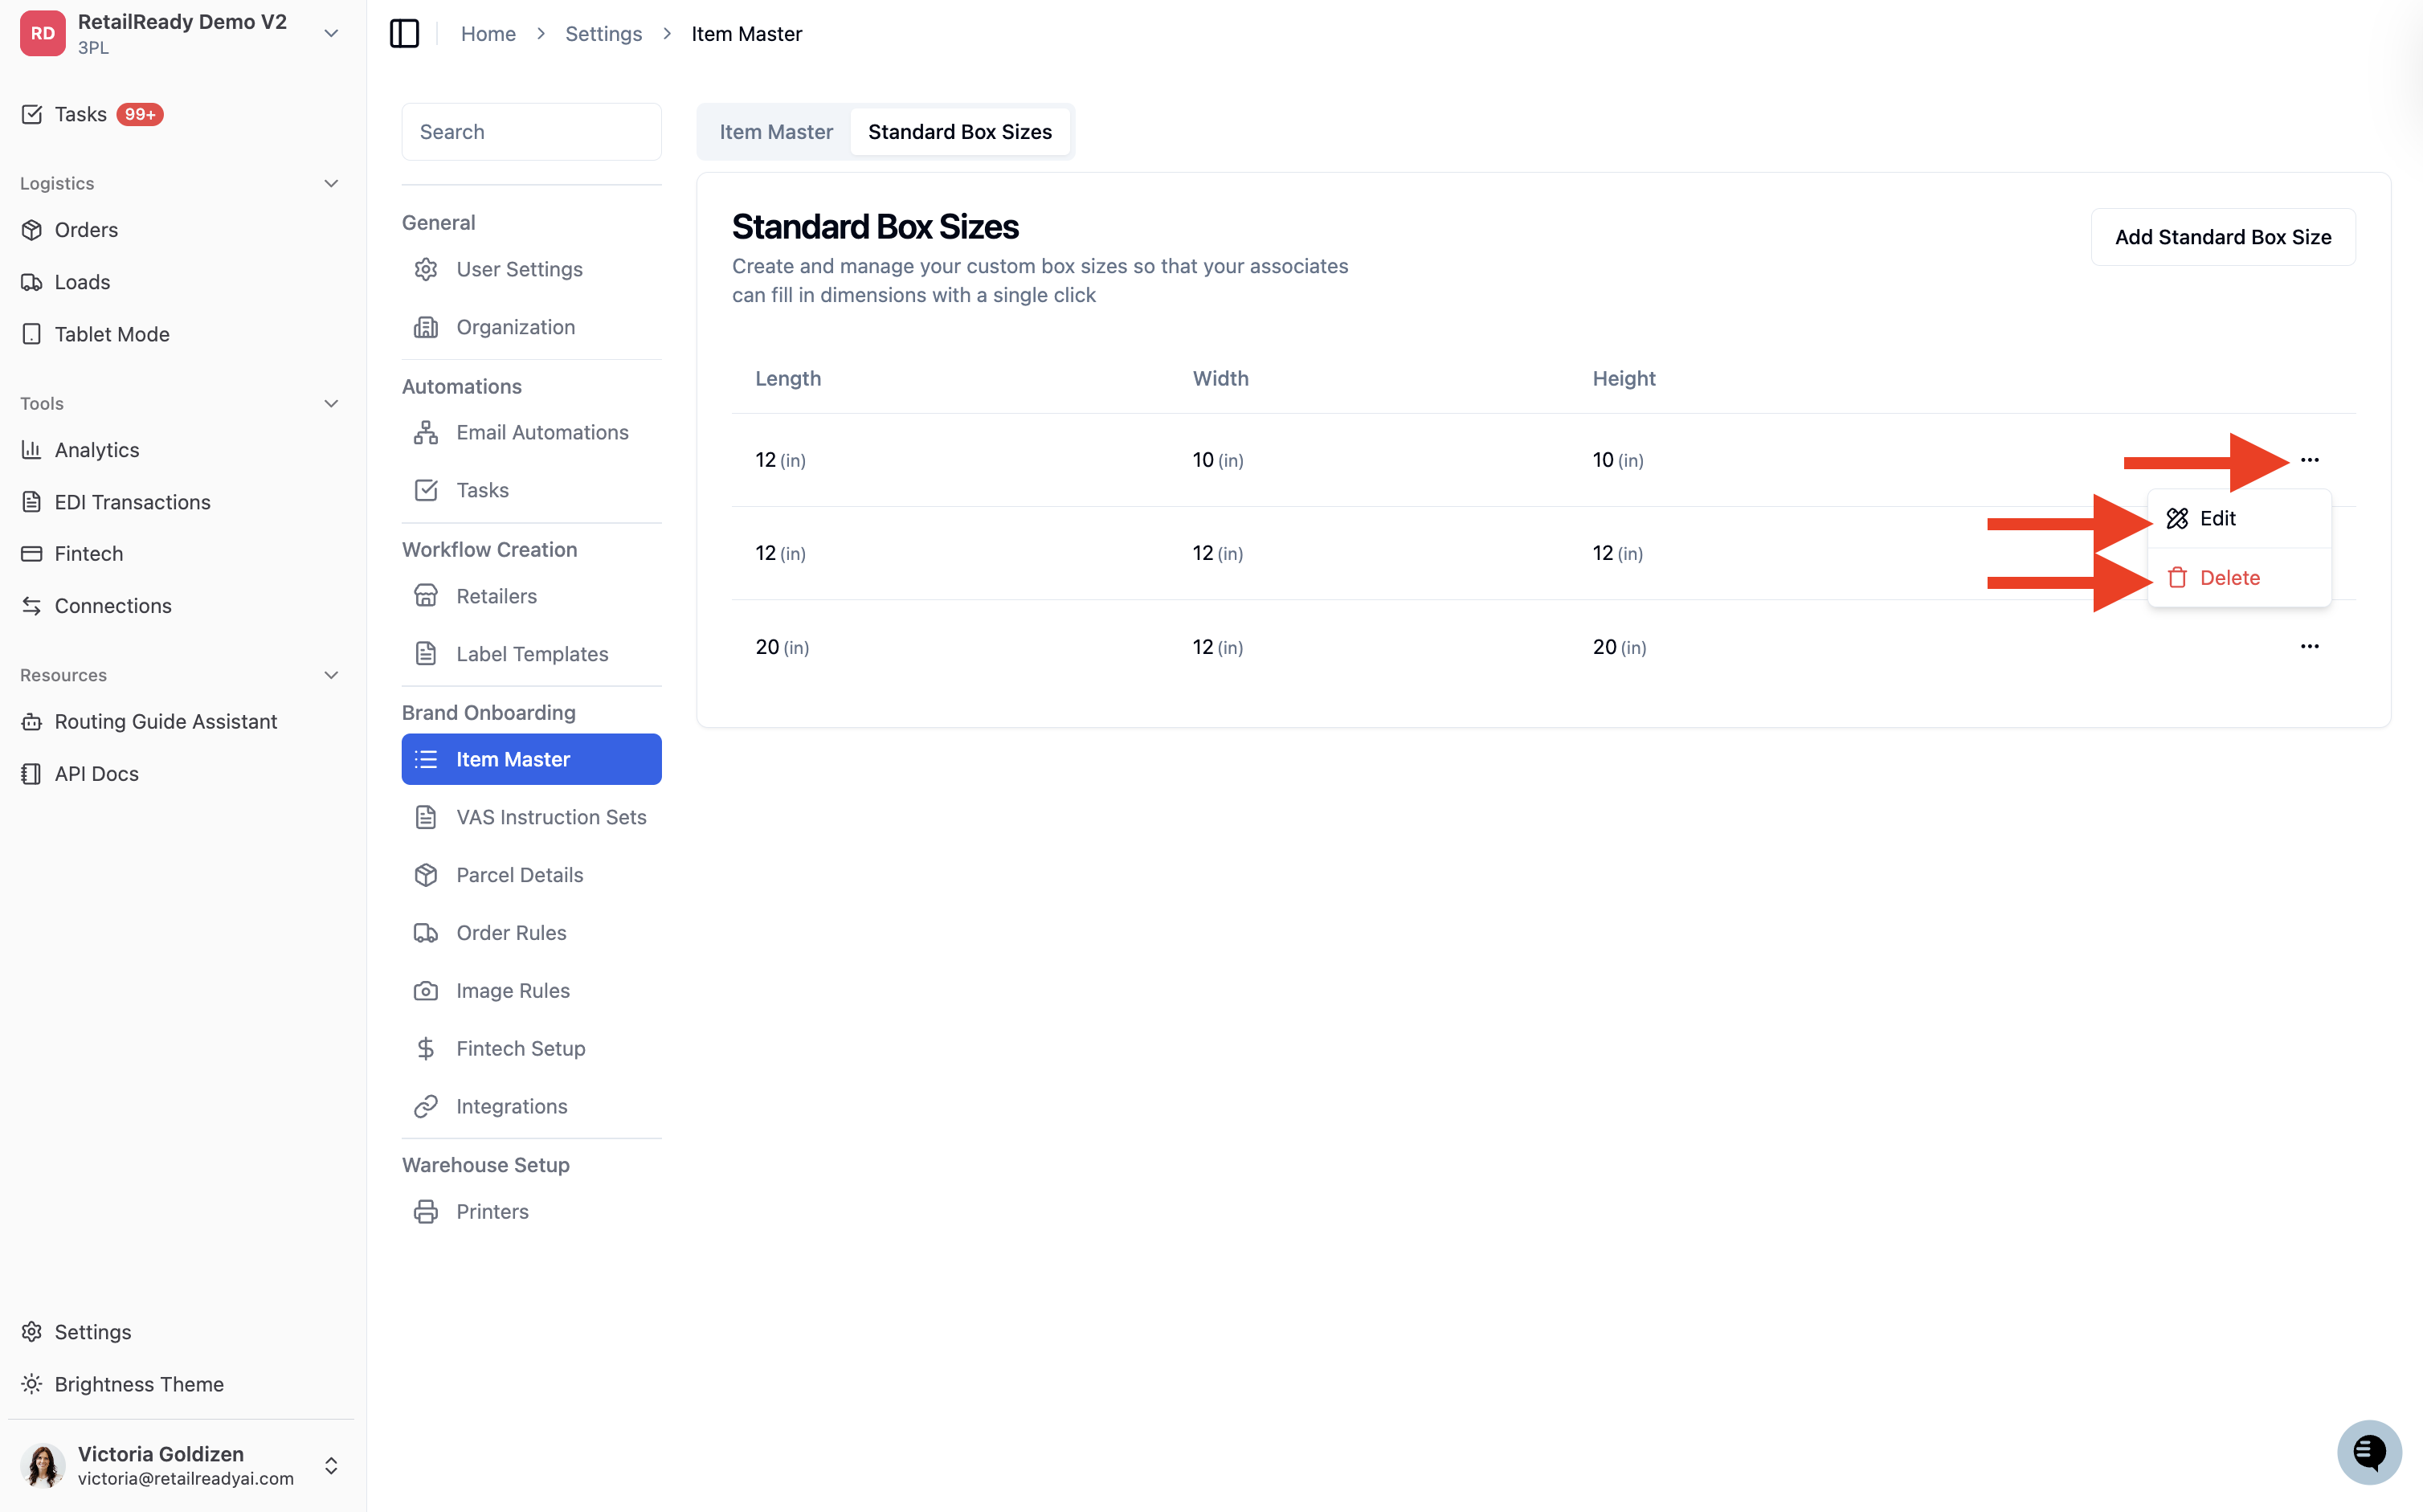Image resolution: width=2423 pixels, height=1512 pixels.
Task: Open the chat support bubble
Action: 2368,1452
